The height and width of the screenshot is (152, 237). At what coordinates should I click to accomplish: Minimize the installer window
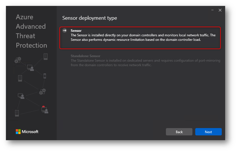[x=212, y=10]
